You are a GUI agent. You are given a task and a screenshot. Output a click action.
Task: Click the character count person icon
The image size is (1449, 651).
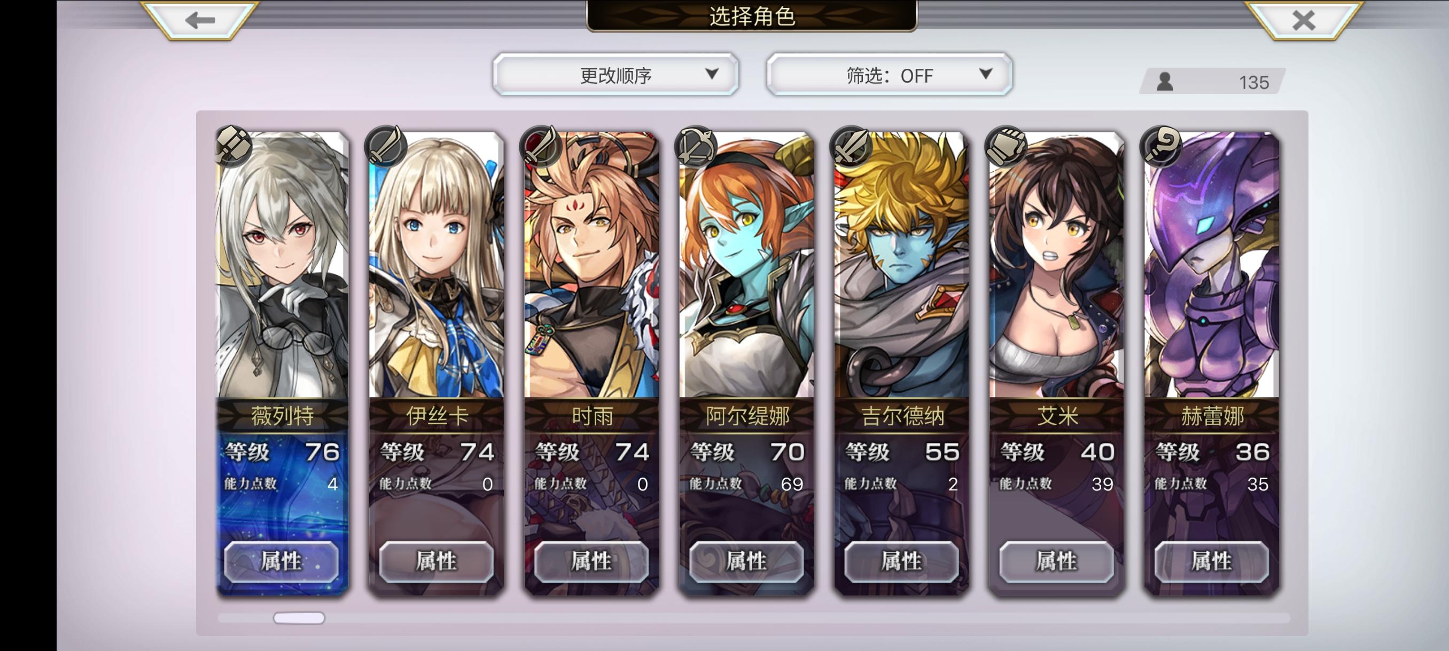[1165, 82]
